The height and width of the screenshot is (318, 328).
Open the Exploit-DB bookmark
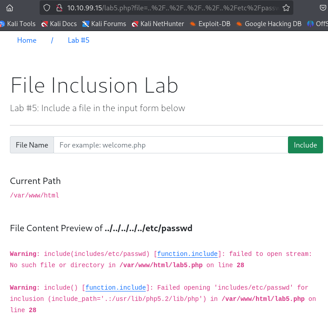[x=210, y=24]
